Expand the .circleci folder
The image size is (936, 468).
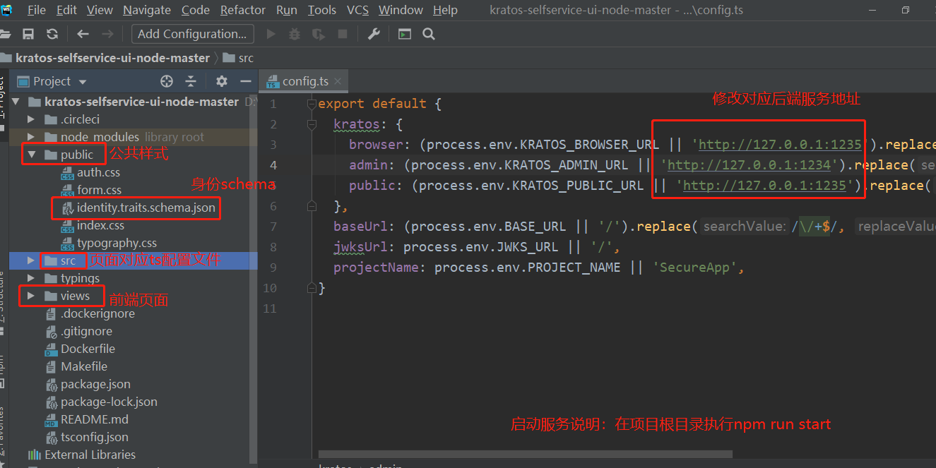pyautogui.click(x=31, y=119)
